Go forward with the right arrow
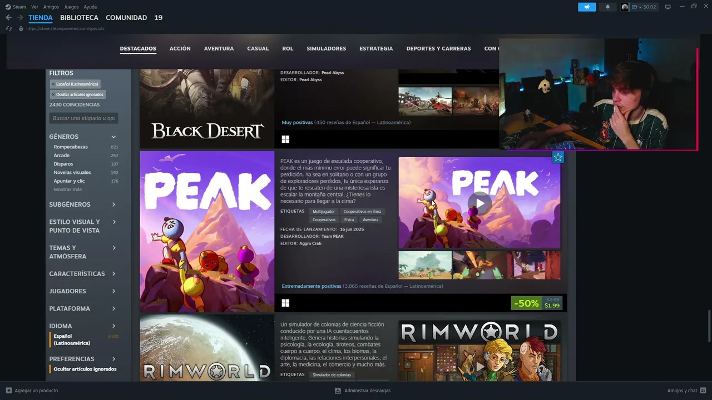712x400 pixels. [20, 18]
